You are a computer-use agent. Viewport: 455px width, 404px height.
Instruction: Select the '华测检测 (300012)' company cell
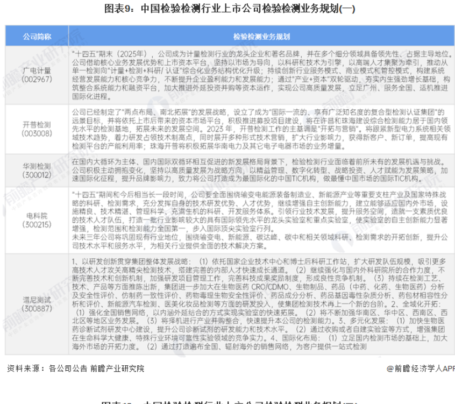coord(37,171)
